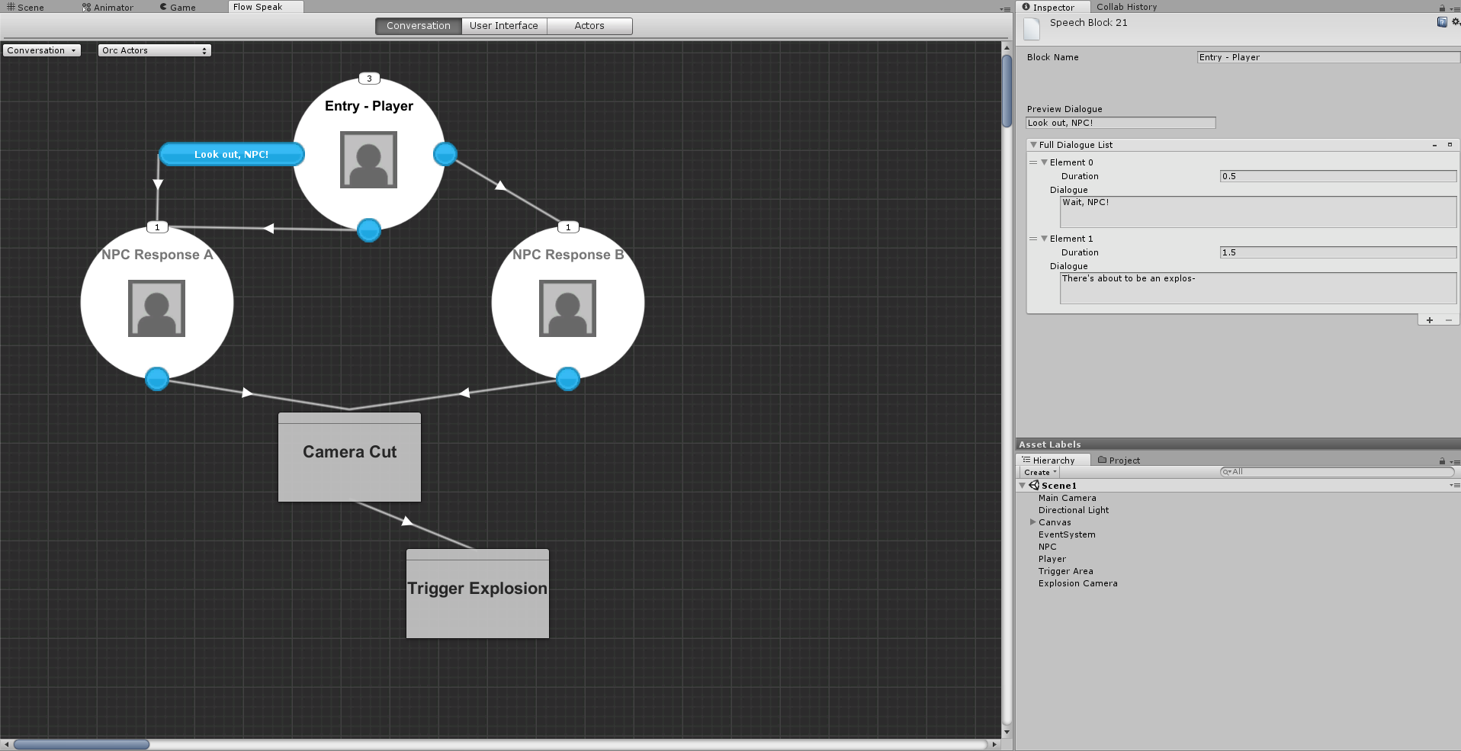1461x751 pixels.
Task: Click the output port below NPC Response B
Action: coord(568,378)
